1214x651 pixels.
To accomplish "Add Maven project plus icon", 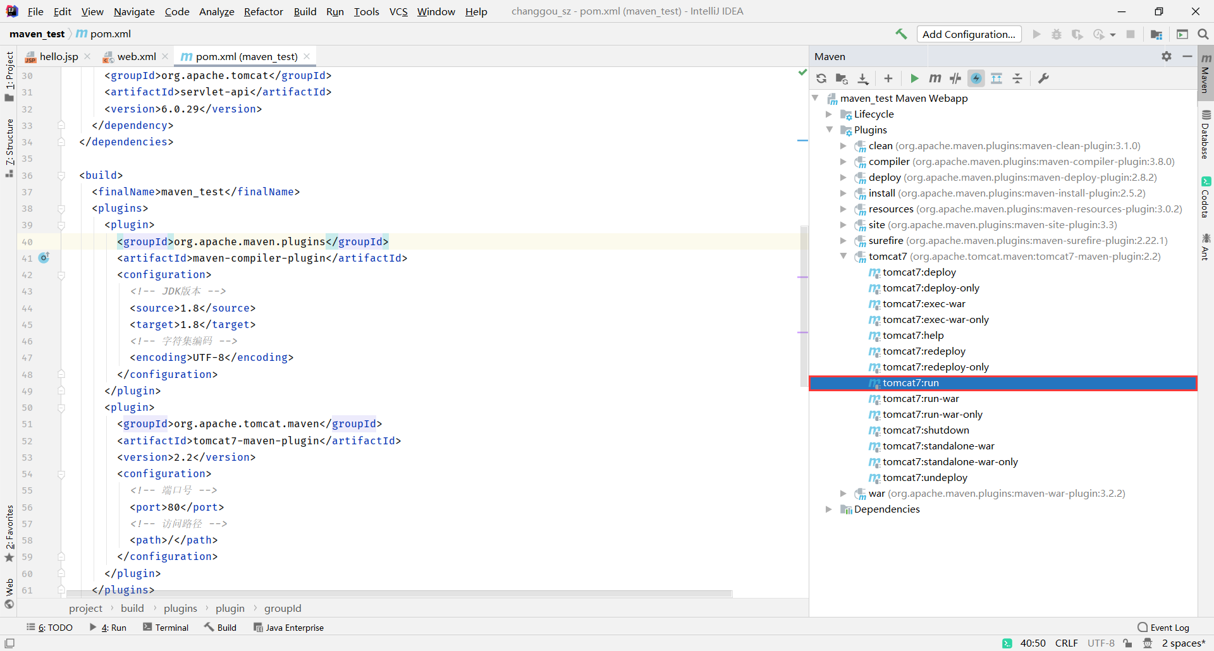I will tap(888, 78).
